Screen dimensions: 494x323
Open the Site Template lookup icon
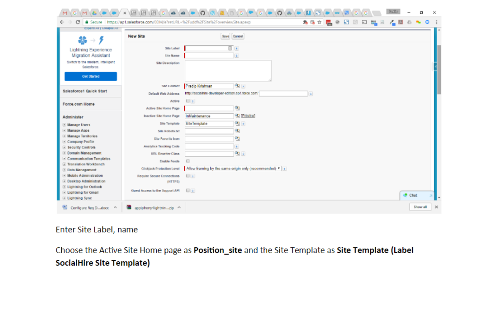click(x=237, y=123)
